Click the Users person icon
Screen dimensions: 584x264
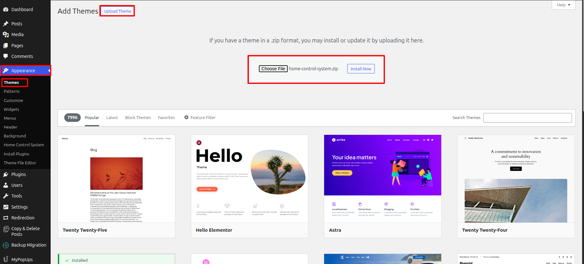click(x=6, y=185)
